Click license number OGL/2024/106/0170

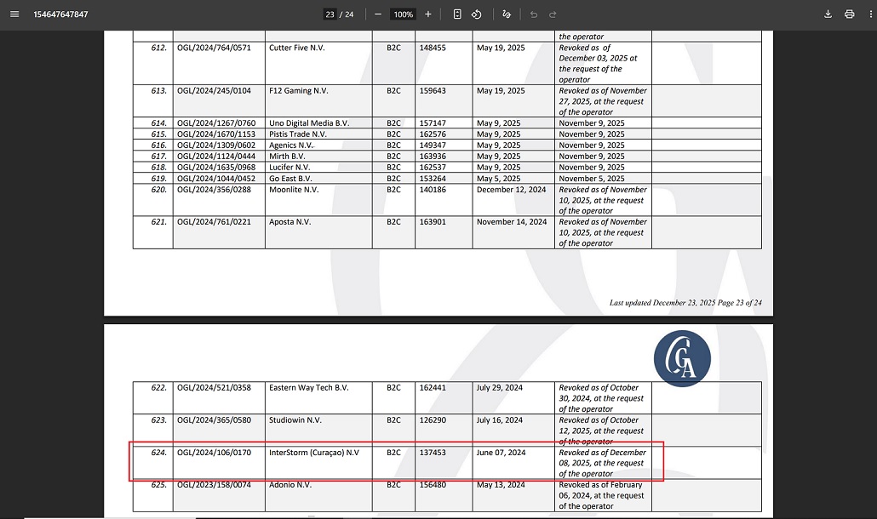pos(214,453)
